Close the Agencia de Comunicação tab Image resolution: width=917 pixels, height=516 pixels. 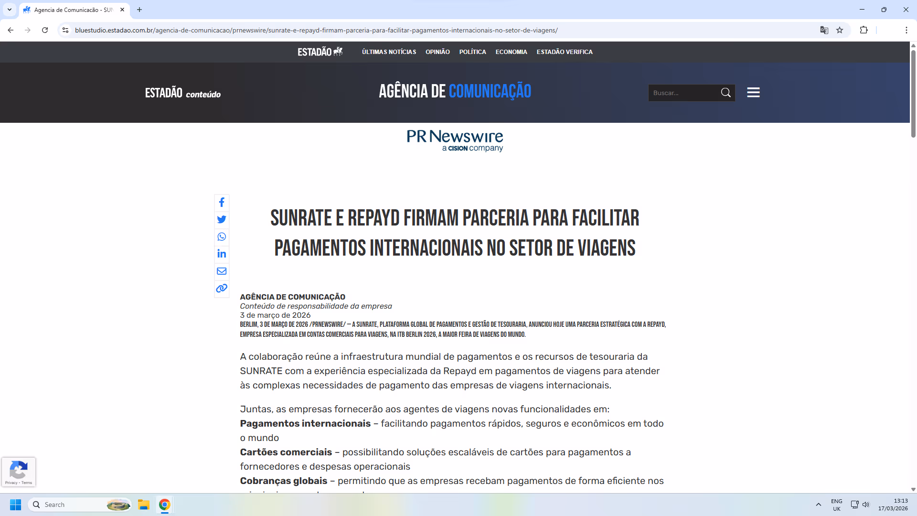[x=122, y=10]
